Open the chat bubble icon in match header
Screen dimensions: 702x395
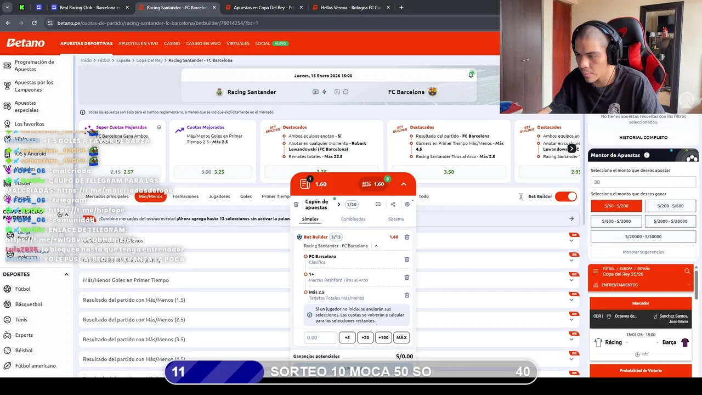346,92
